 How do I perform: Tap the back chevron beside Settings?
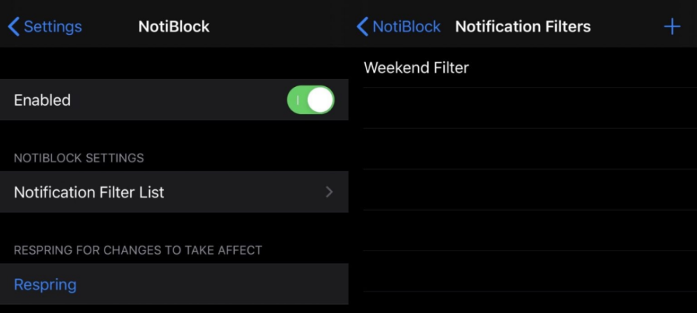pos(13,26)
